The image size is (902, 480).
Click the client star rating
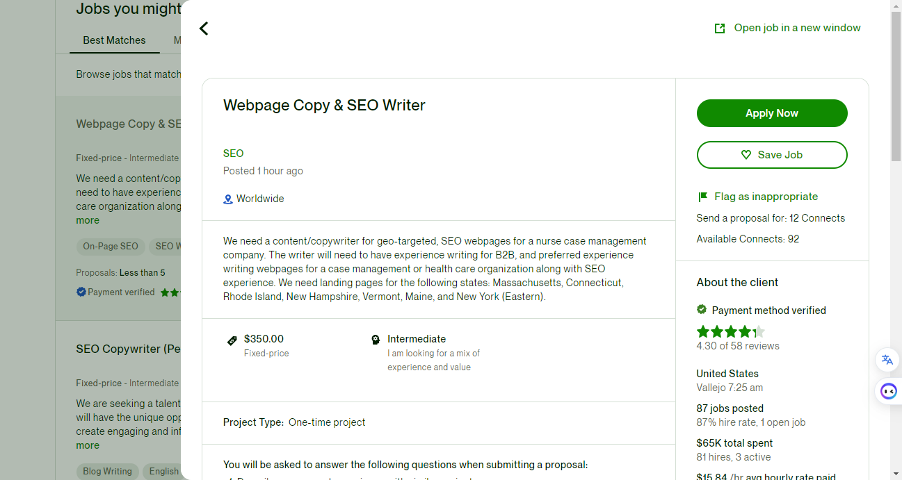[730, 331]
